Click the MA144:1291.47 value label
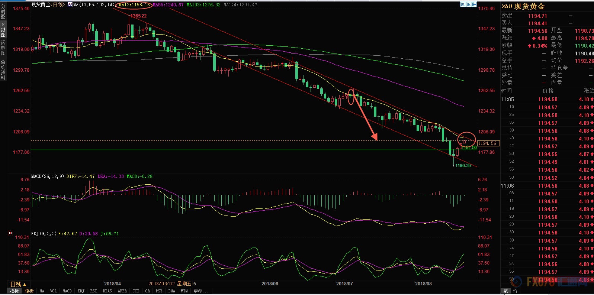The image size is (594, 295). 240,5
